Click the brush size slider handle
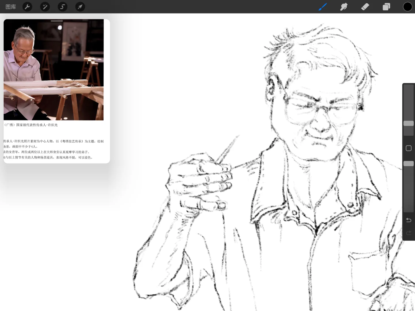The image size is (415, 311). [x=408, y=123]
